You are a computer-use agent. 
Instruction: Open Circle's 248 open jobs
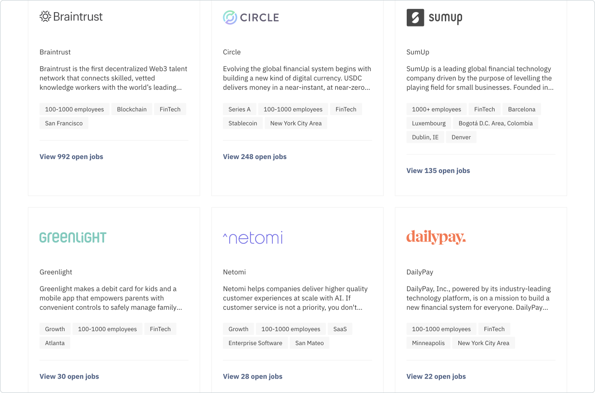[255, 157]
